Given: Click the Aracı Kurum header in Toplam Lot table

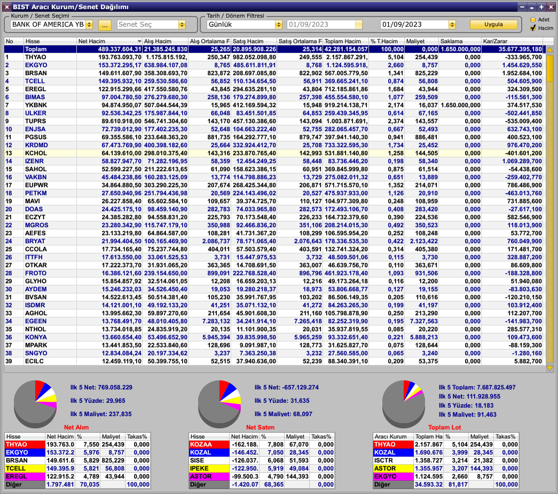Looking at the screenshot, I should pyautogui.click(x=393, y=436).
